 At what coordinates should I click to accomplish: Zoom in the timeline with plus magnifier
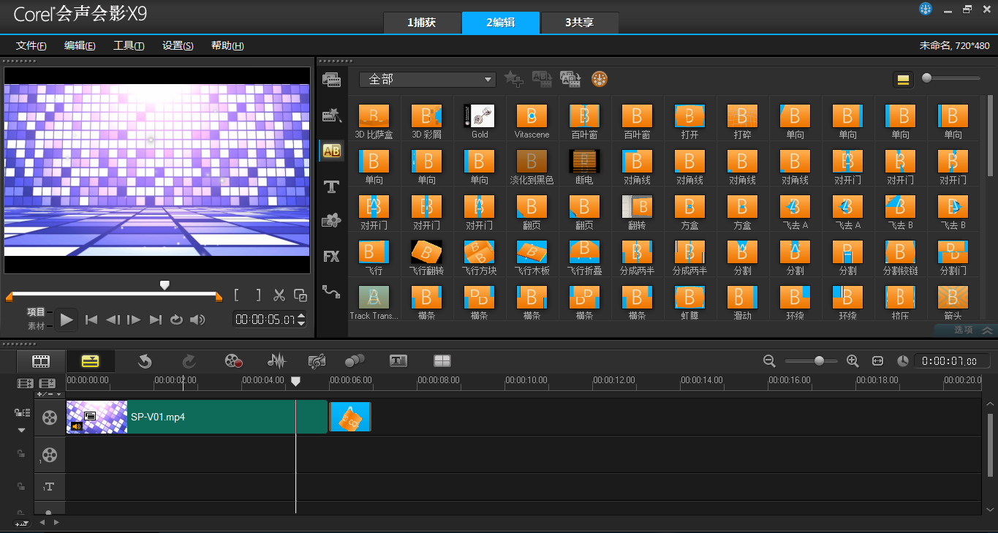coord(853,360)
